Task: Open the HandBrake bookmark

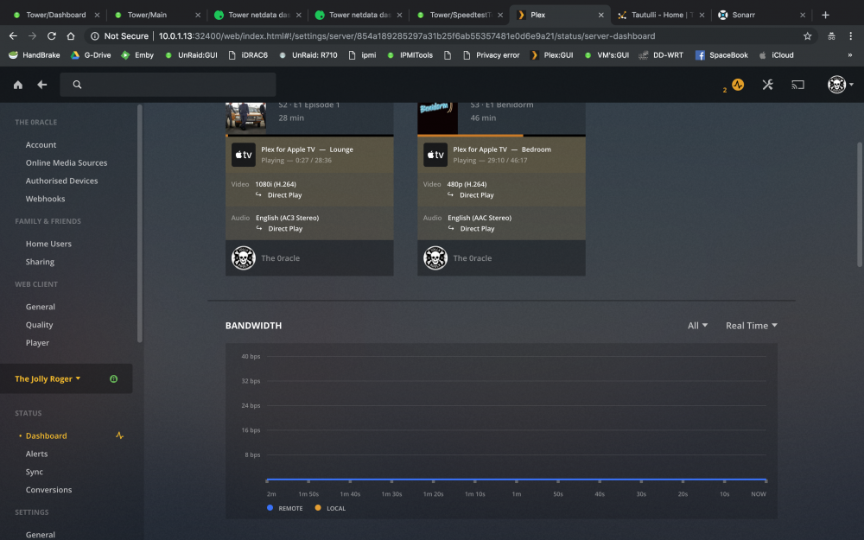Action: (35, 55)
